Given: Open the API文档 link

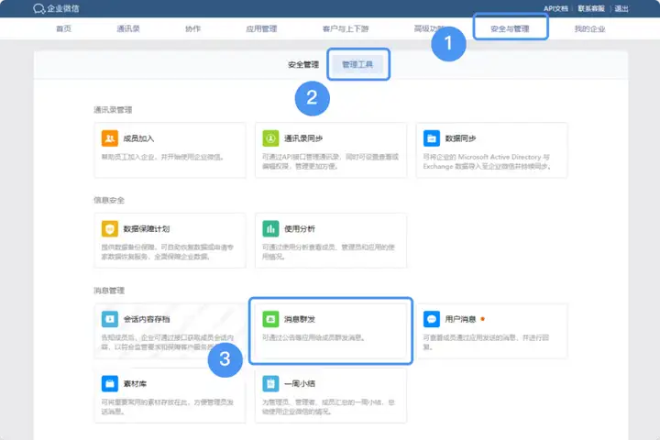Looking at the screenshot, I should point(555,8).
